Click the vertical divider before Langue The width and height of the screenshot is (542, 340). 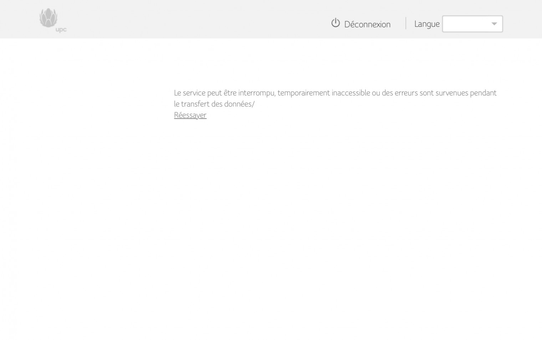[x=406, y=24]
